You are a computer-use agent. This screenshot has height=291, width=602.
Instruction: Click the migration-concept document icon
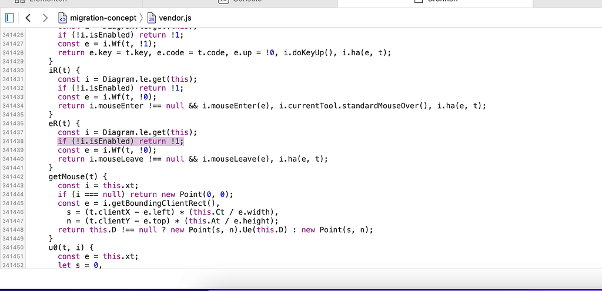click(x=62, y=18)
